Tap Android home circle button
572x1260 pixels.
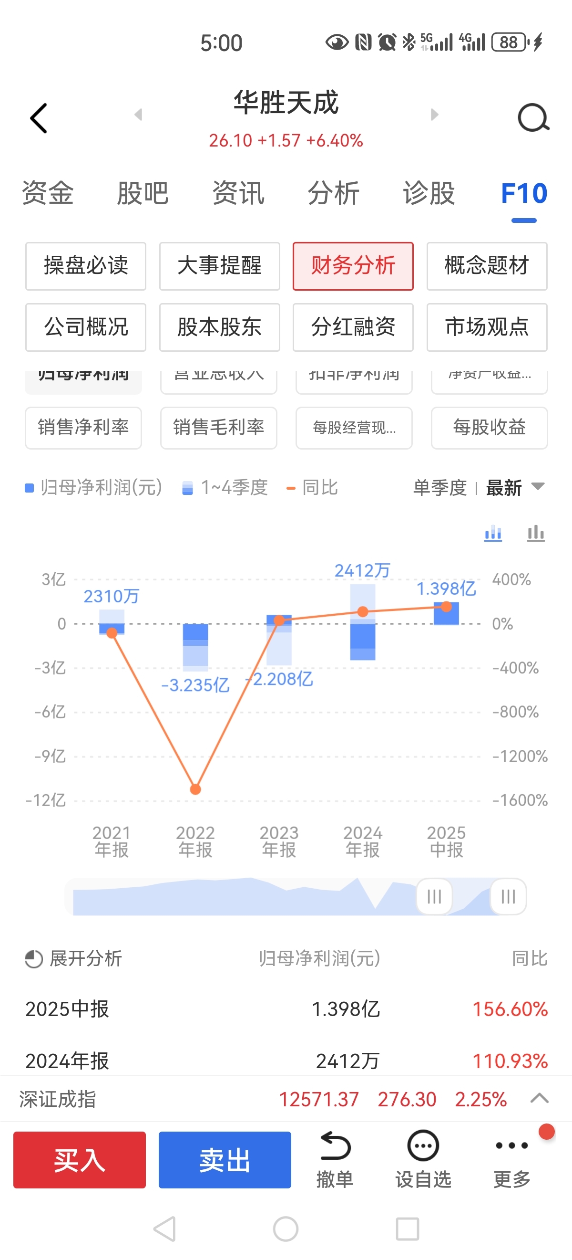pos(286,1228)
